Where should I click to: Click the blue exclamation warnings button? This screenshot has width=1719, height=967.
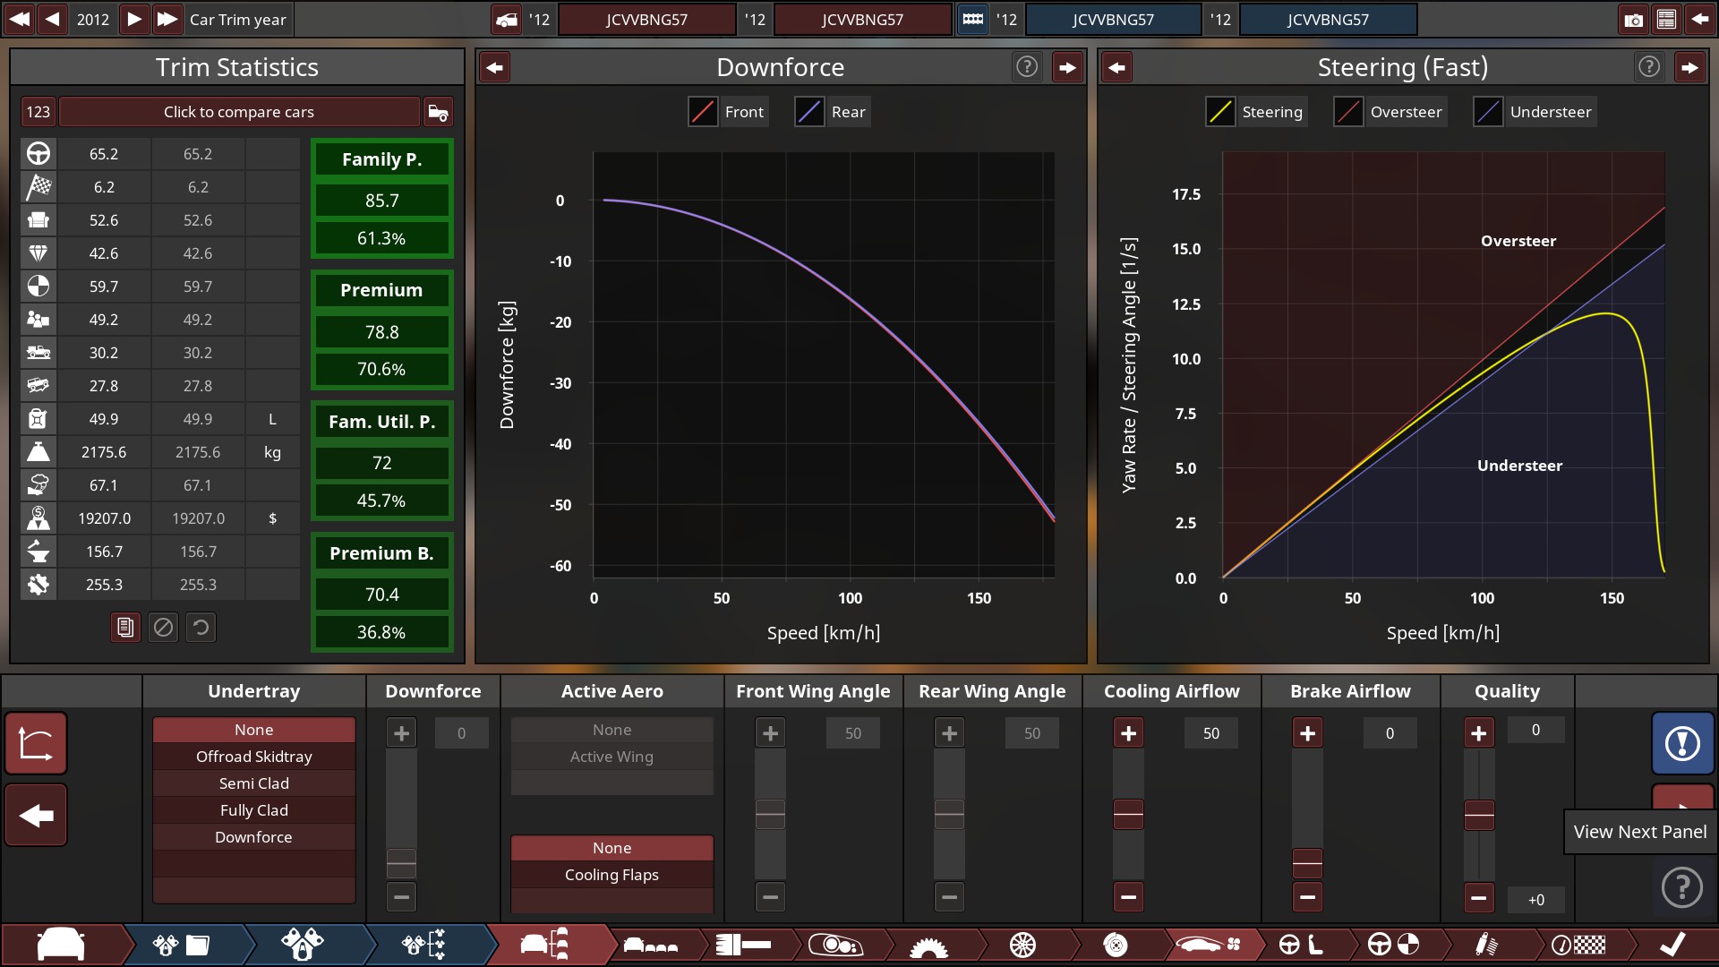pyautogui.click(x=1681, y=743)
